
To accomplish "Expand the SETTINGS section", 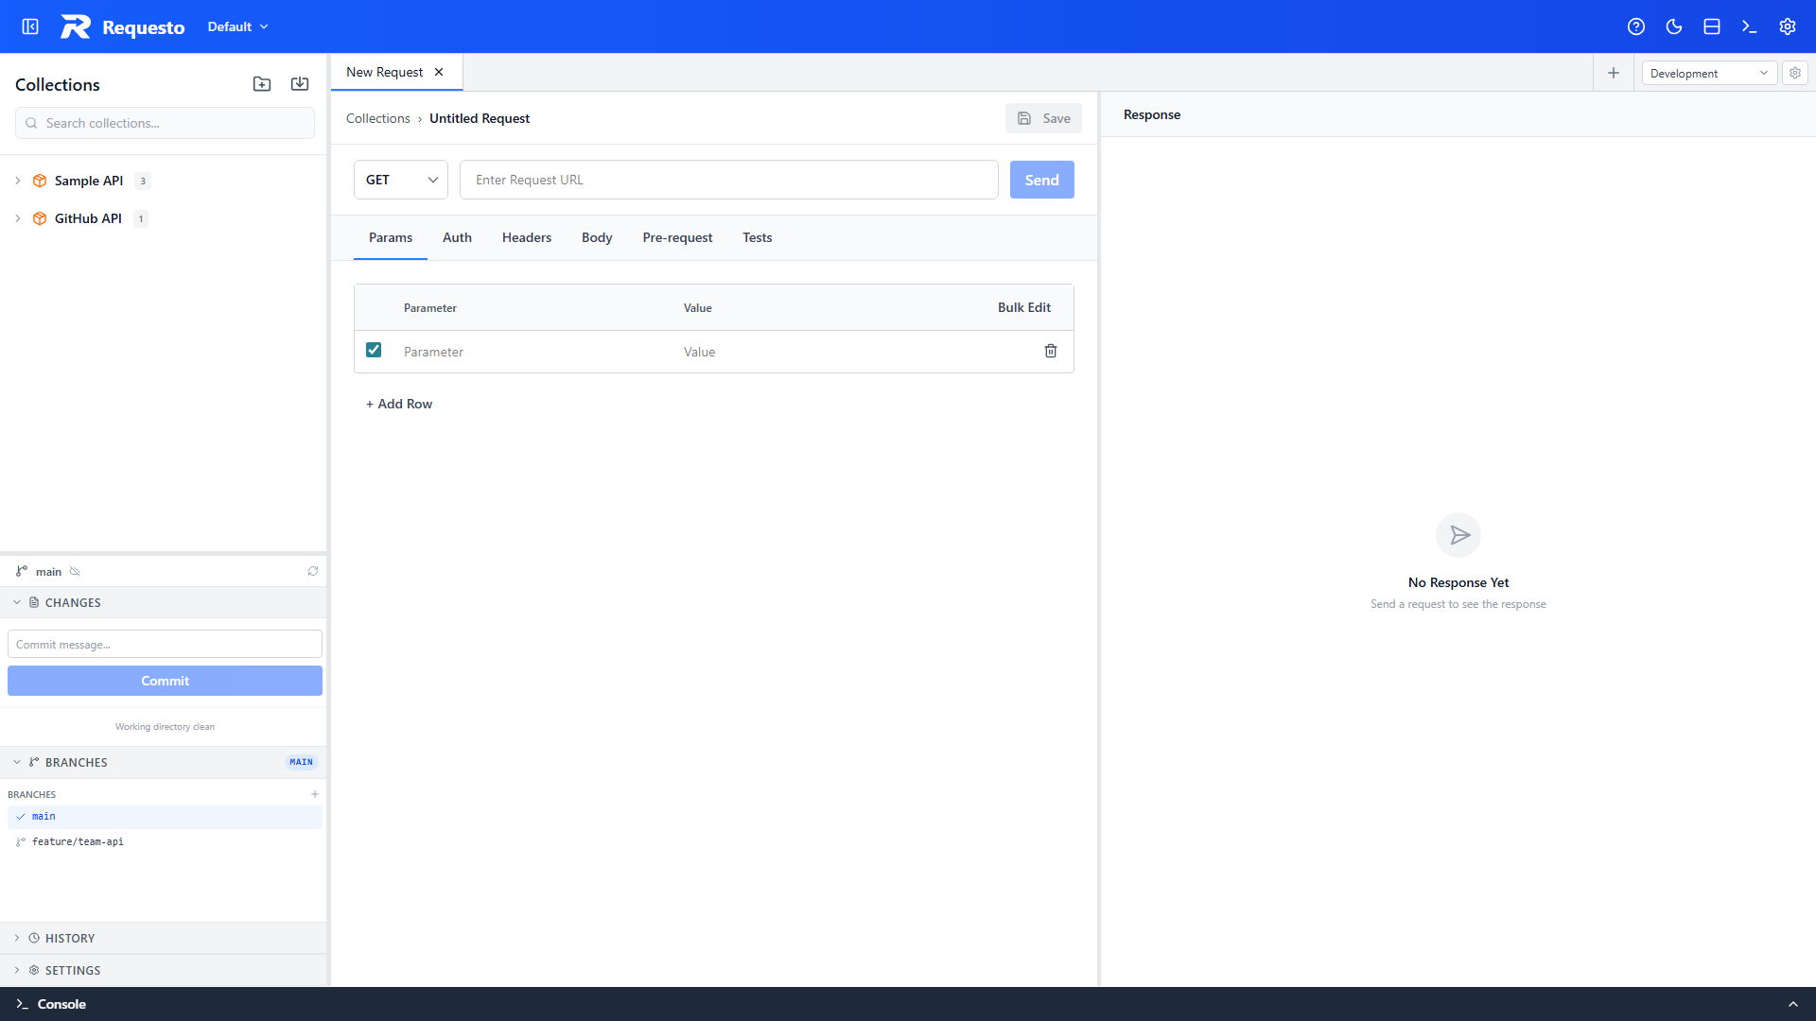I will pos(164,970).
